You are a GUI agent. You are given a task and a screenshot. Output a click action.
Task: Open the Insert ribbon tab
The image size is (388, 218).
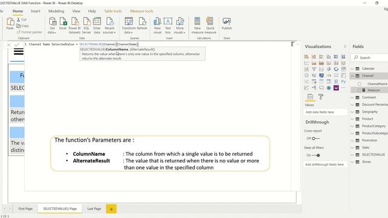35,11
